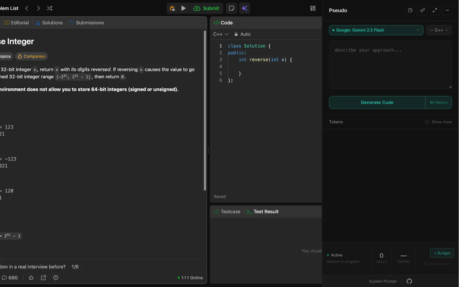
Task: Click the share external link icon
Action: [x=43, y=278]
